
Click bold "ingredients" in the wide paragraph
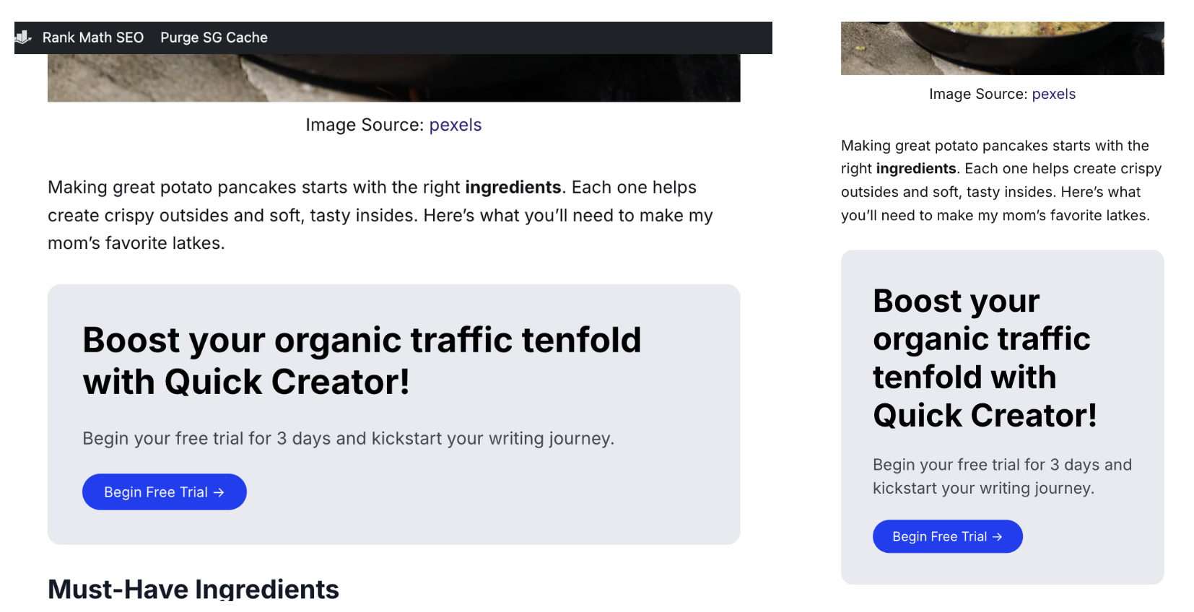click(513, 188)
